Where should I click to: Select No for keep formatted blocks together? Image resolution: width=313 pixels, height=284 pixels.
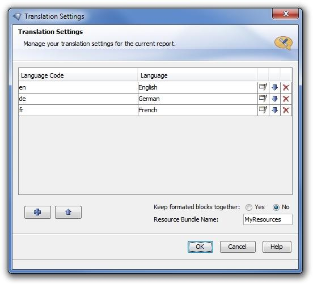pyautogui.click(x=276, y=207)
